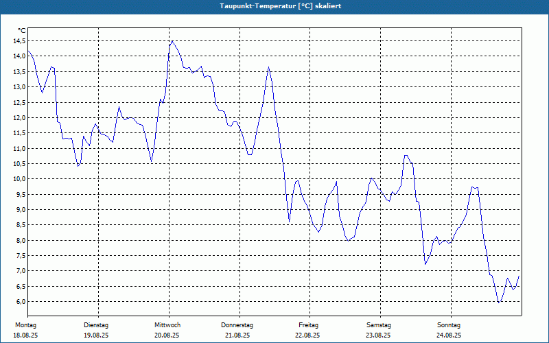Click the 6,0 y-axis label
Viewport: 549px width, 343px height.
[x=21, y=302]
